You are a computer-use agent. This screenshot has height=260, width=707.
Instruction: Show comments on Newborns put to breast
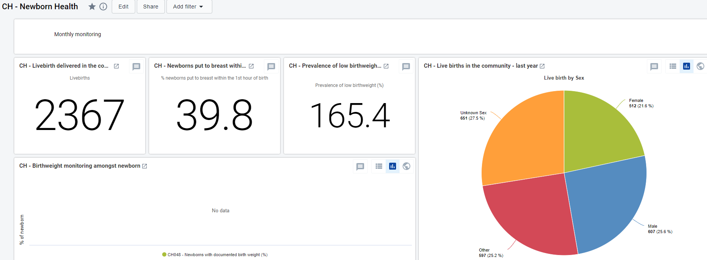271,67
